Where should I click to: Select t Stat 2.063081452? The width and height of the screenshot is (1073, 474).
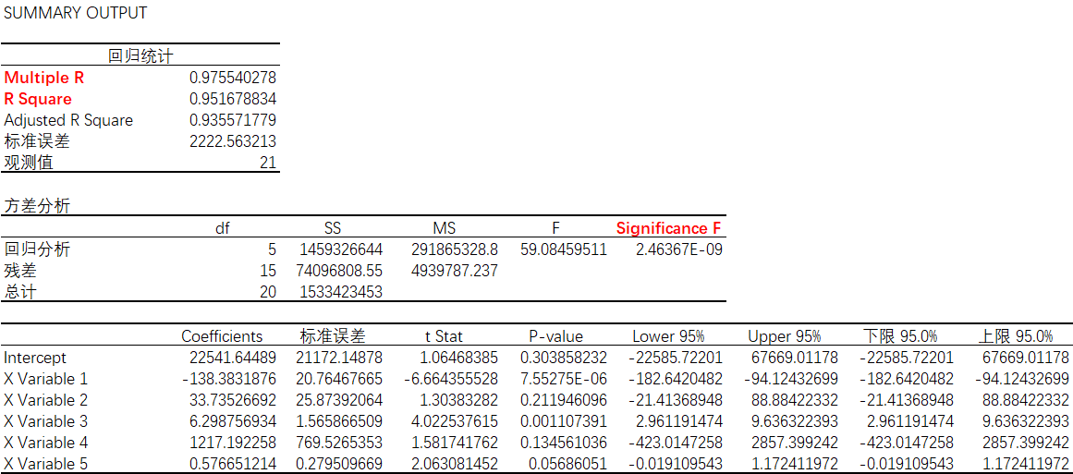click(x=455, y=463)
